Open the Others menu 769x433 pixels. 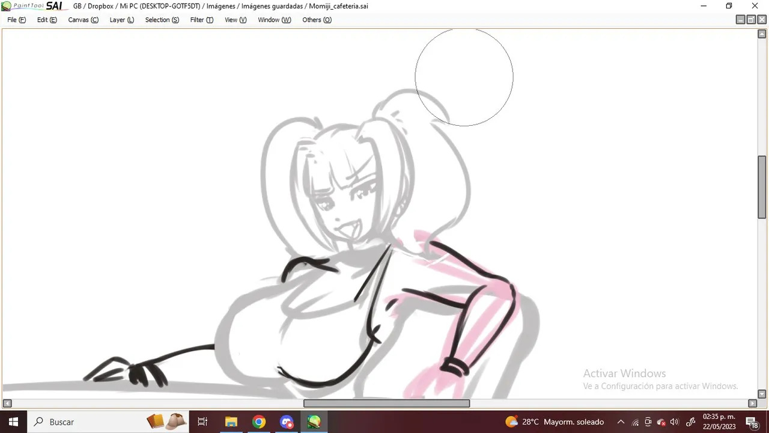click(x=317, y=20)
